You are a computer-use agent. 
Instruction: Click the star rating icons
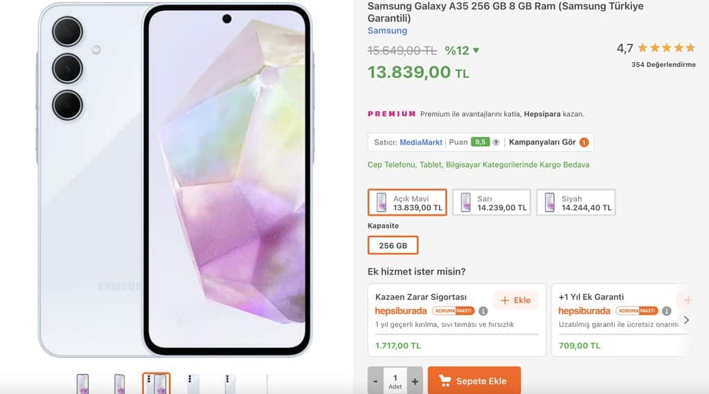coord(666,48)
